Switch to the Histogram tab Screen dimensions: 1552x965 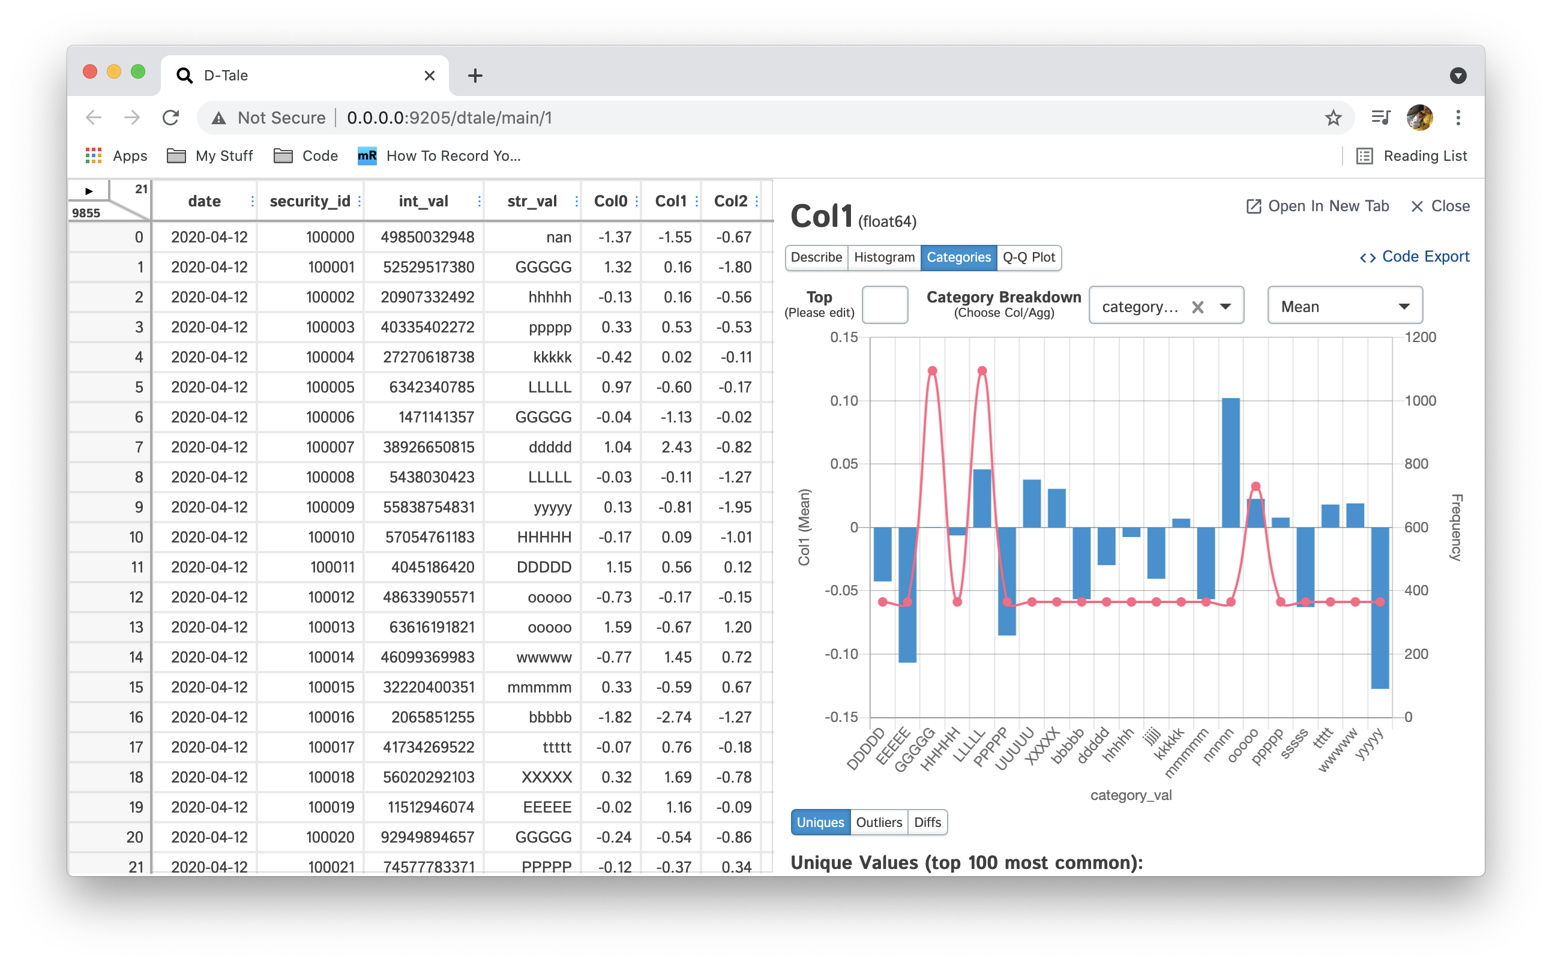coord(884,257)
